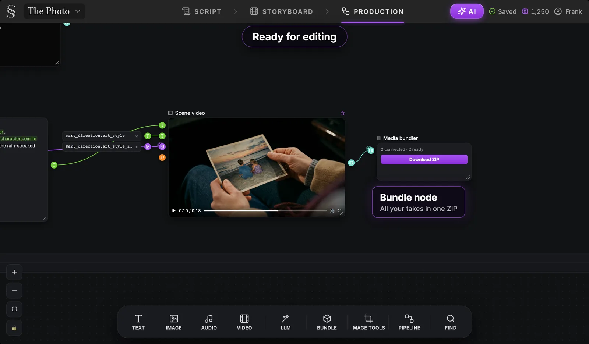Add a Video node from the toolbar
This screenshot has height=344, width=589.
[x=244, y=322]
